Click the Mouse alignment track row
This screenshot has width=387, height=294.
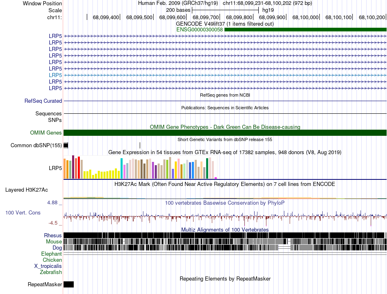pos(225,241)
